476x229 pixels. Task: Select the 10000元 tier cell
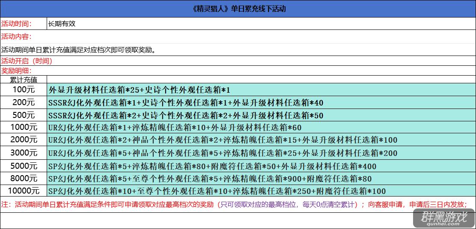24,191
